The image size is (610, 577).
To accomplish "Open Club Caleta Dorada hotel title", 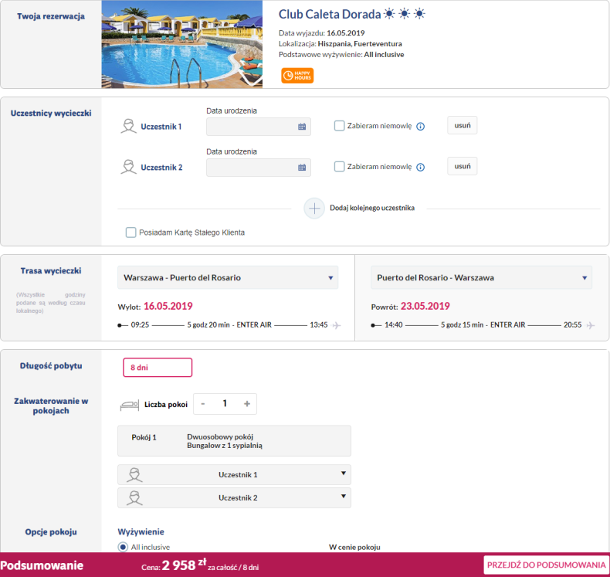I will [330, 15].
